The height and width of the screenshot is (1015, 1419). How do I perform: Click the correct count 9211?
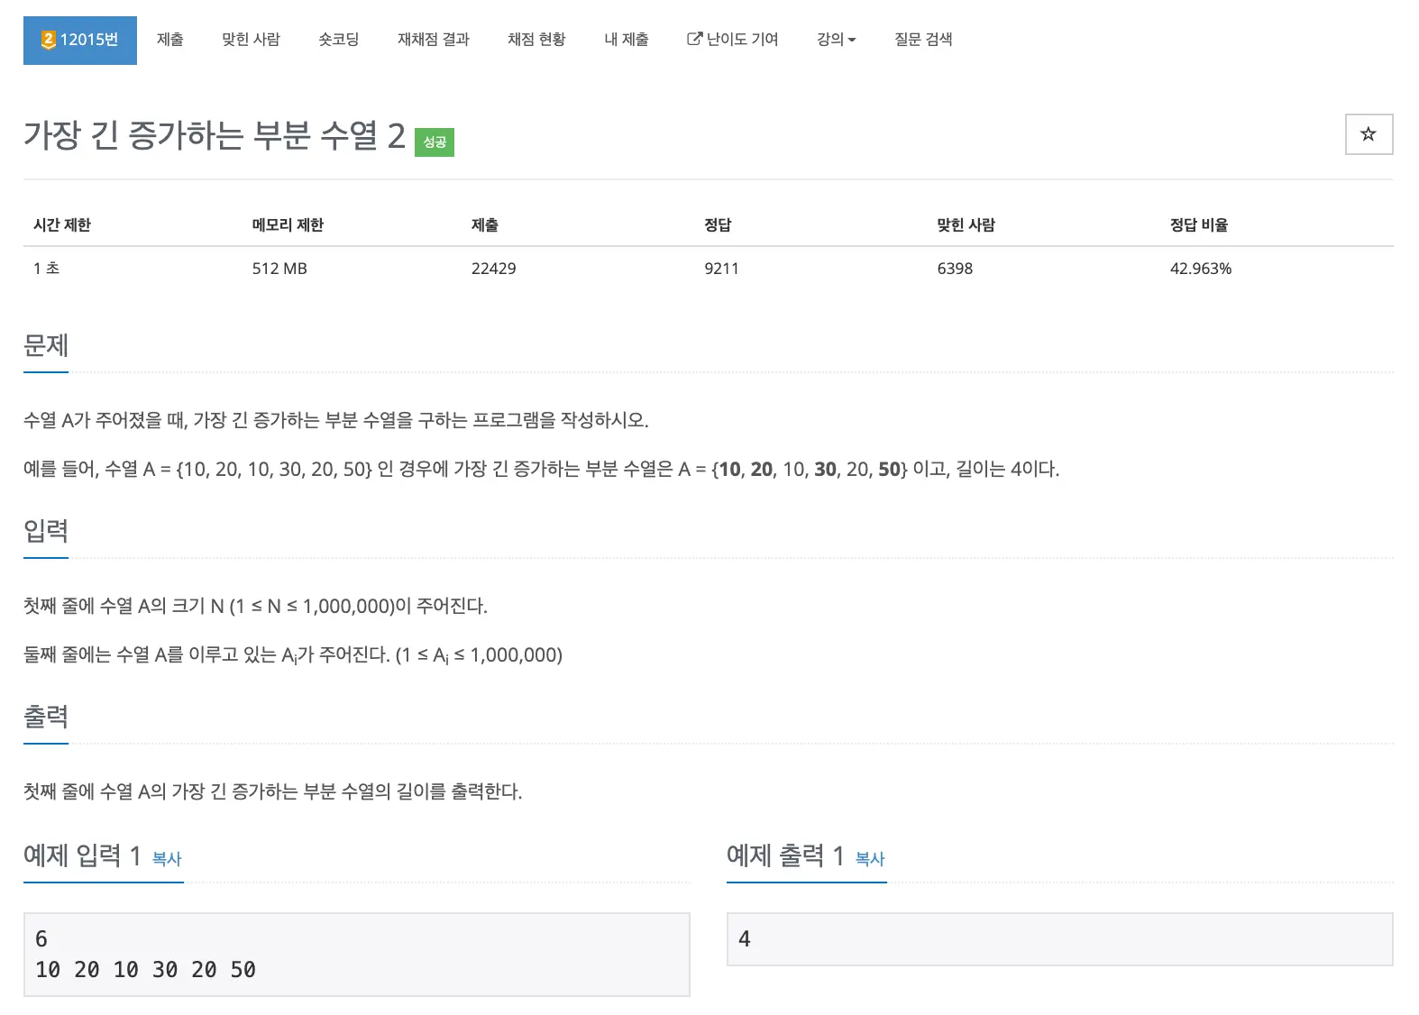[x=721, y=269]
